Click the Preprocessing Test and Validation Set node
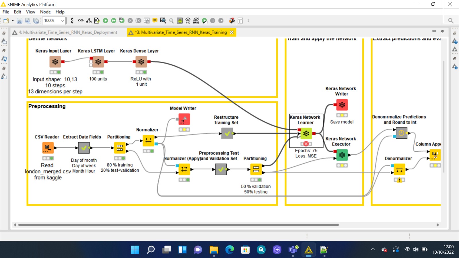The height and width of the screenshot is (258, 459). tap(221, 169)
